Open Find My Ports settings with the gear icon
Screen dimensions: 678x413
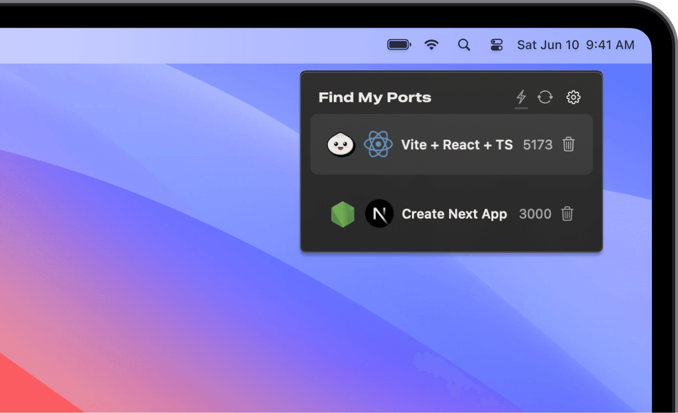tap(573, 97)
